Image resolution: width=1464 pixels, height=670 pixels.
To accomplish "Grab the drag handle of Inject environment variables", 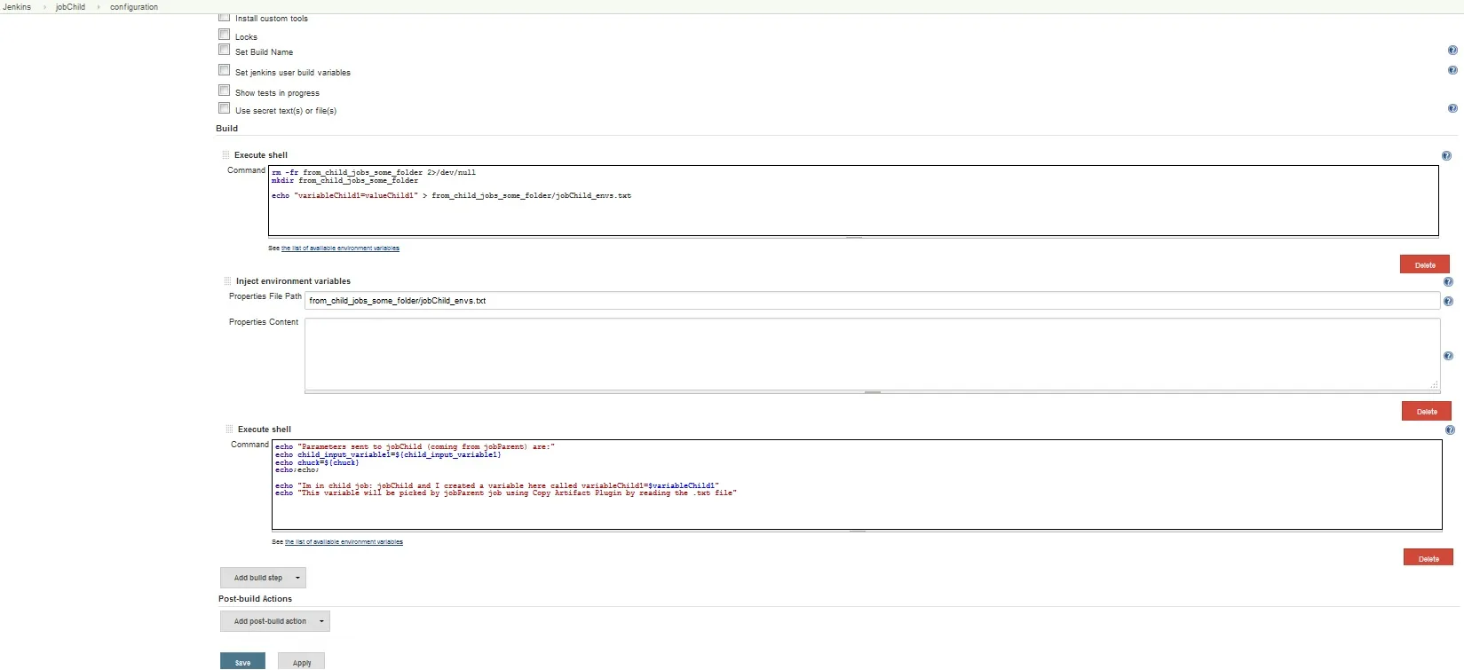I will (227, 281).
